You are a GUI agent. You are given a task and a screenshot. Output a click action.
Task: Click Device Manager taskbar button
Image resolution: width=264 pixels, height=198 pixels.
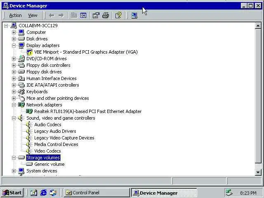tap(164, 193)
